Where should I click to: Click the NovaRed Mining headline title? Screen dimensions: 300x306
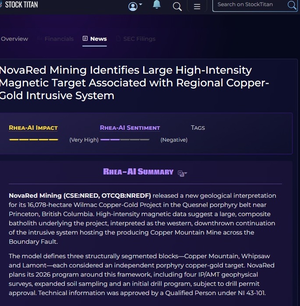[x=134, y=83]
